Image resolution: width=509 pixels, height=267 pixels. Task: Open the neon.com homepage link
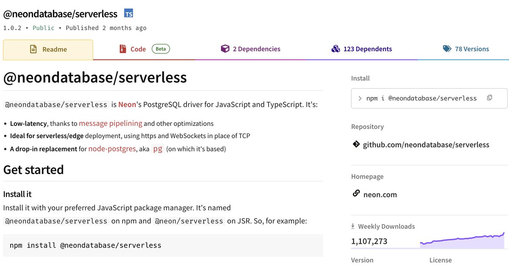pos(380,195)
